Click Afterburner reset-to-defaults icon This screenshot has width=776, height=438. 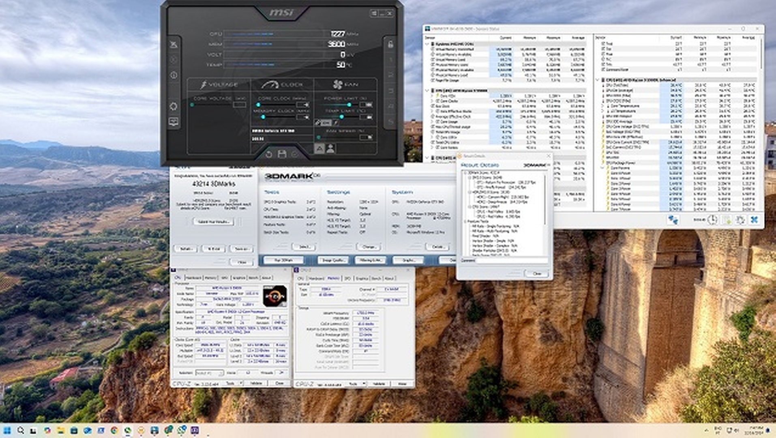click(269, 154)
